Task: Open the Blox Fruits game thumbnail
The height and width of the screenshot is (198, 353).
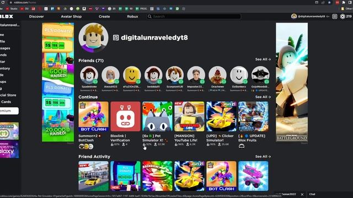Action: (x=253, y=117)
